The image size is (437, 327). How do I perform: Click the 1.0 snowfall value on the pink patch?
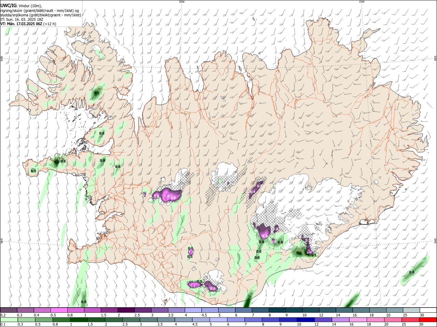coord(167,196)
